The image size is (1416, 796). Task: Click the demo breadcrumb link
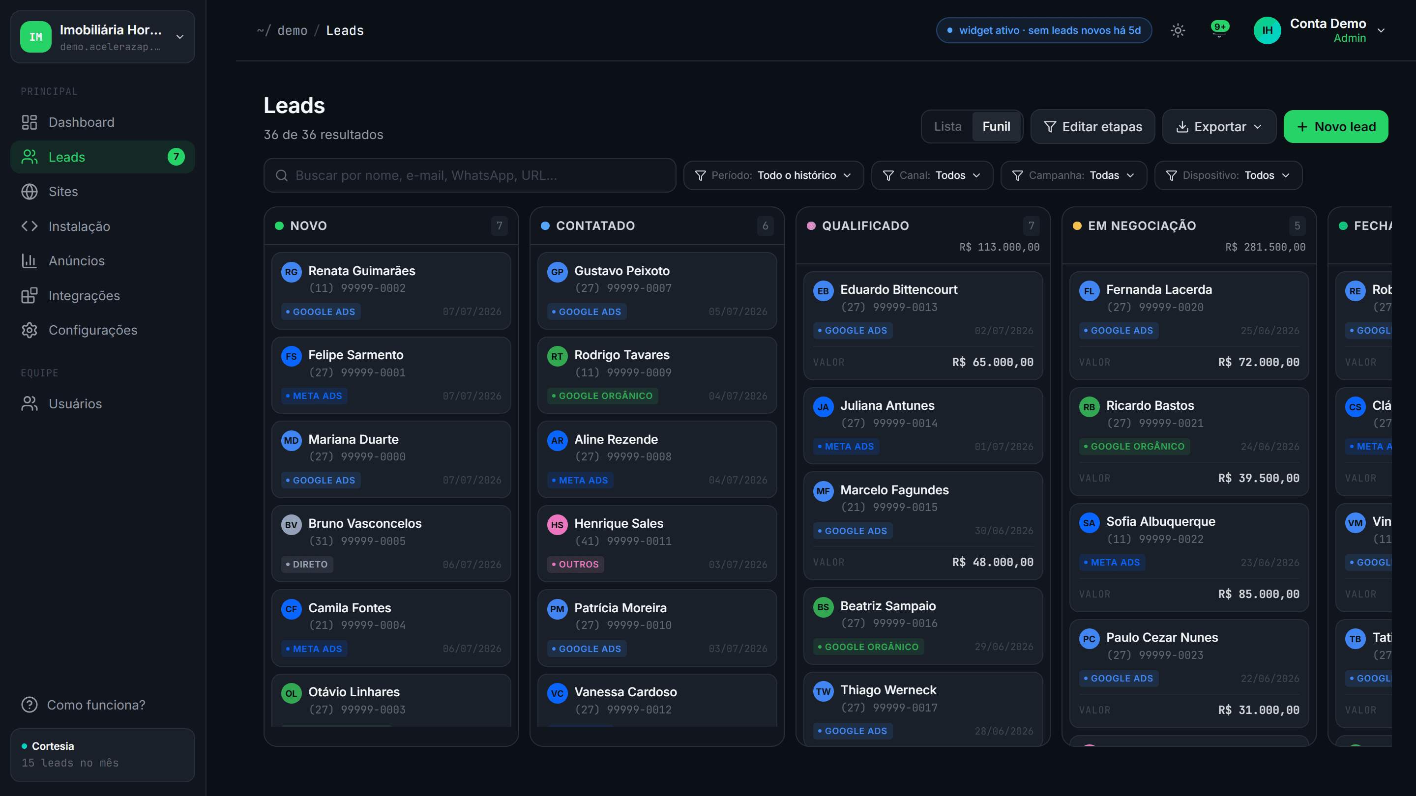pyautogui.click(x=293, y=30)
